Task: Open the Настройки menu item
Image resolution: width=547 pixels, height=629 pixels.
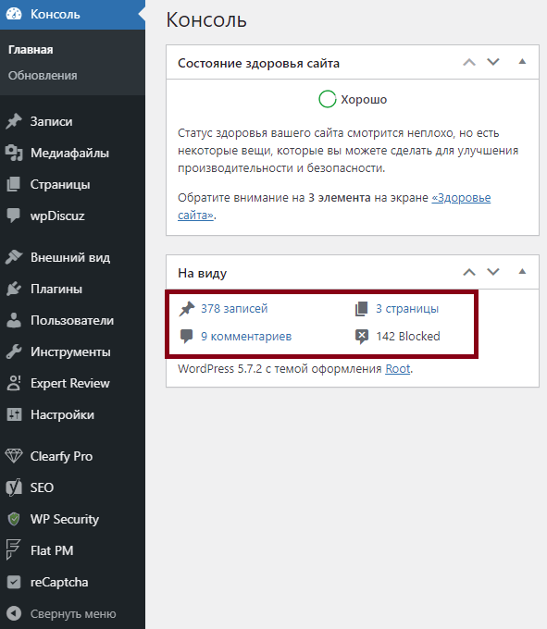Action: [x=62, y=414]
